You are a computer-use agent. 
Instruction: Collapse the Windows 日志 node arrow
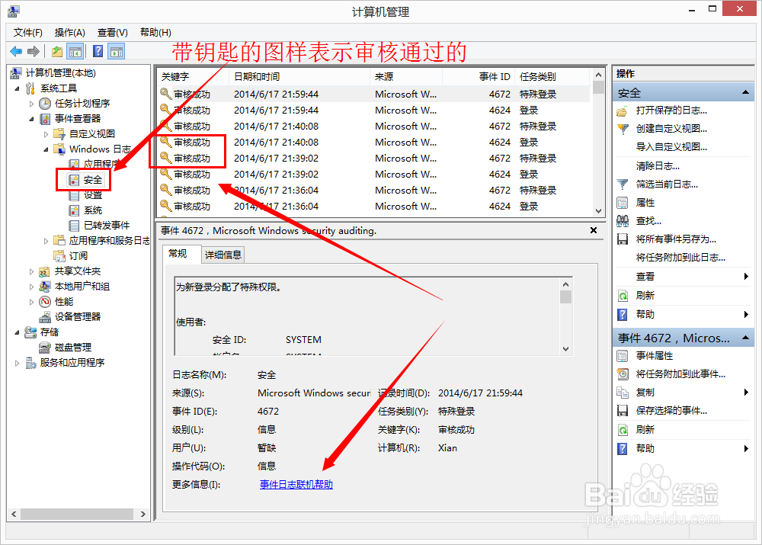(x=46, y=149)
